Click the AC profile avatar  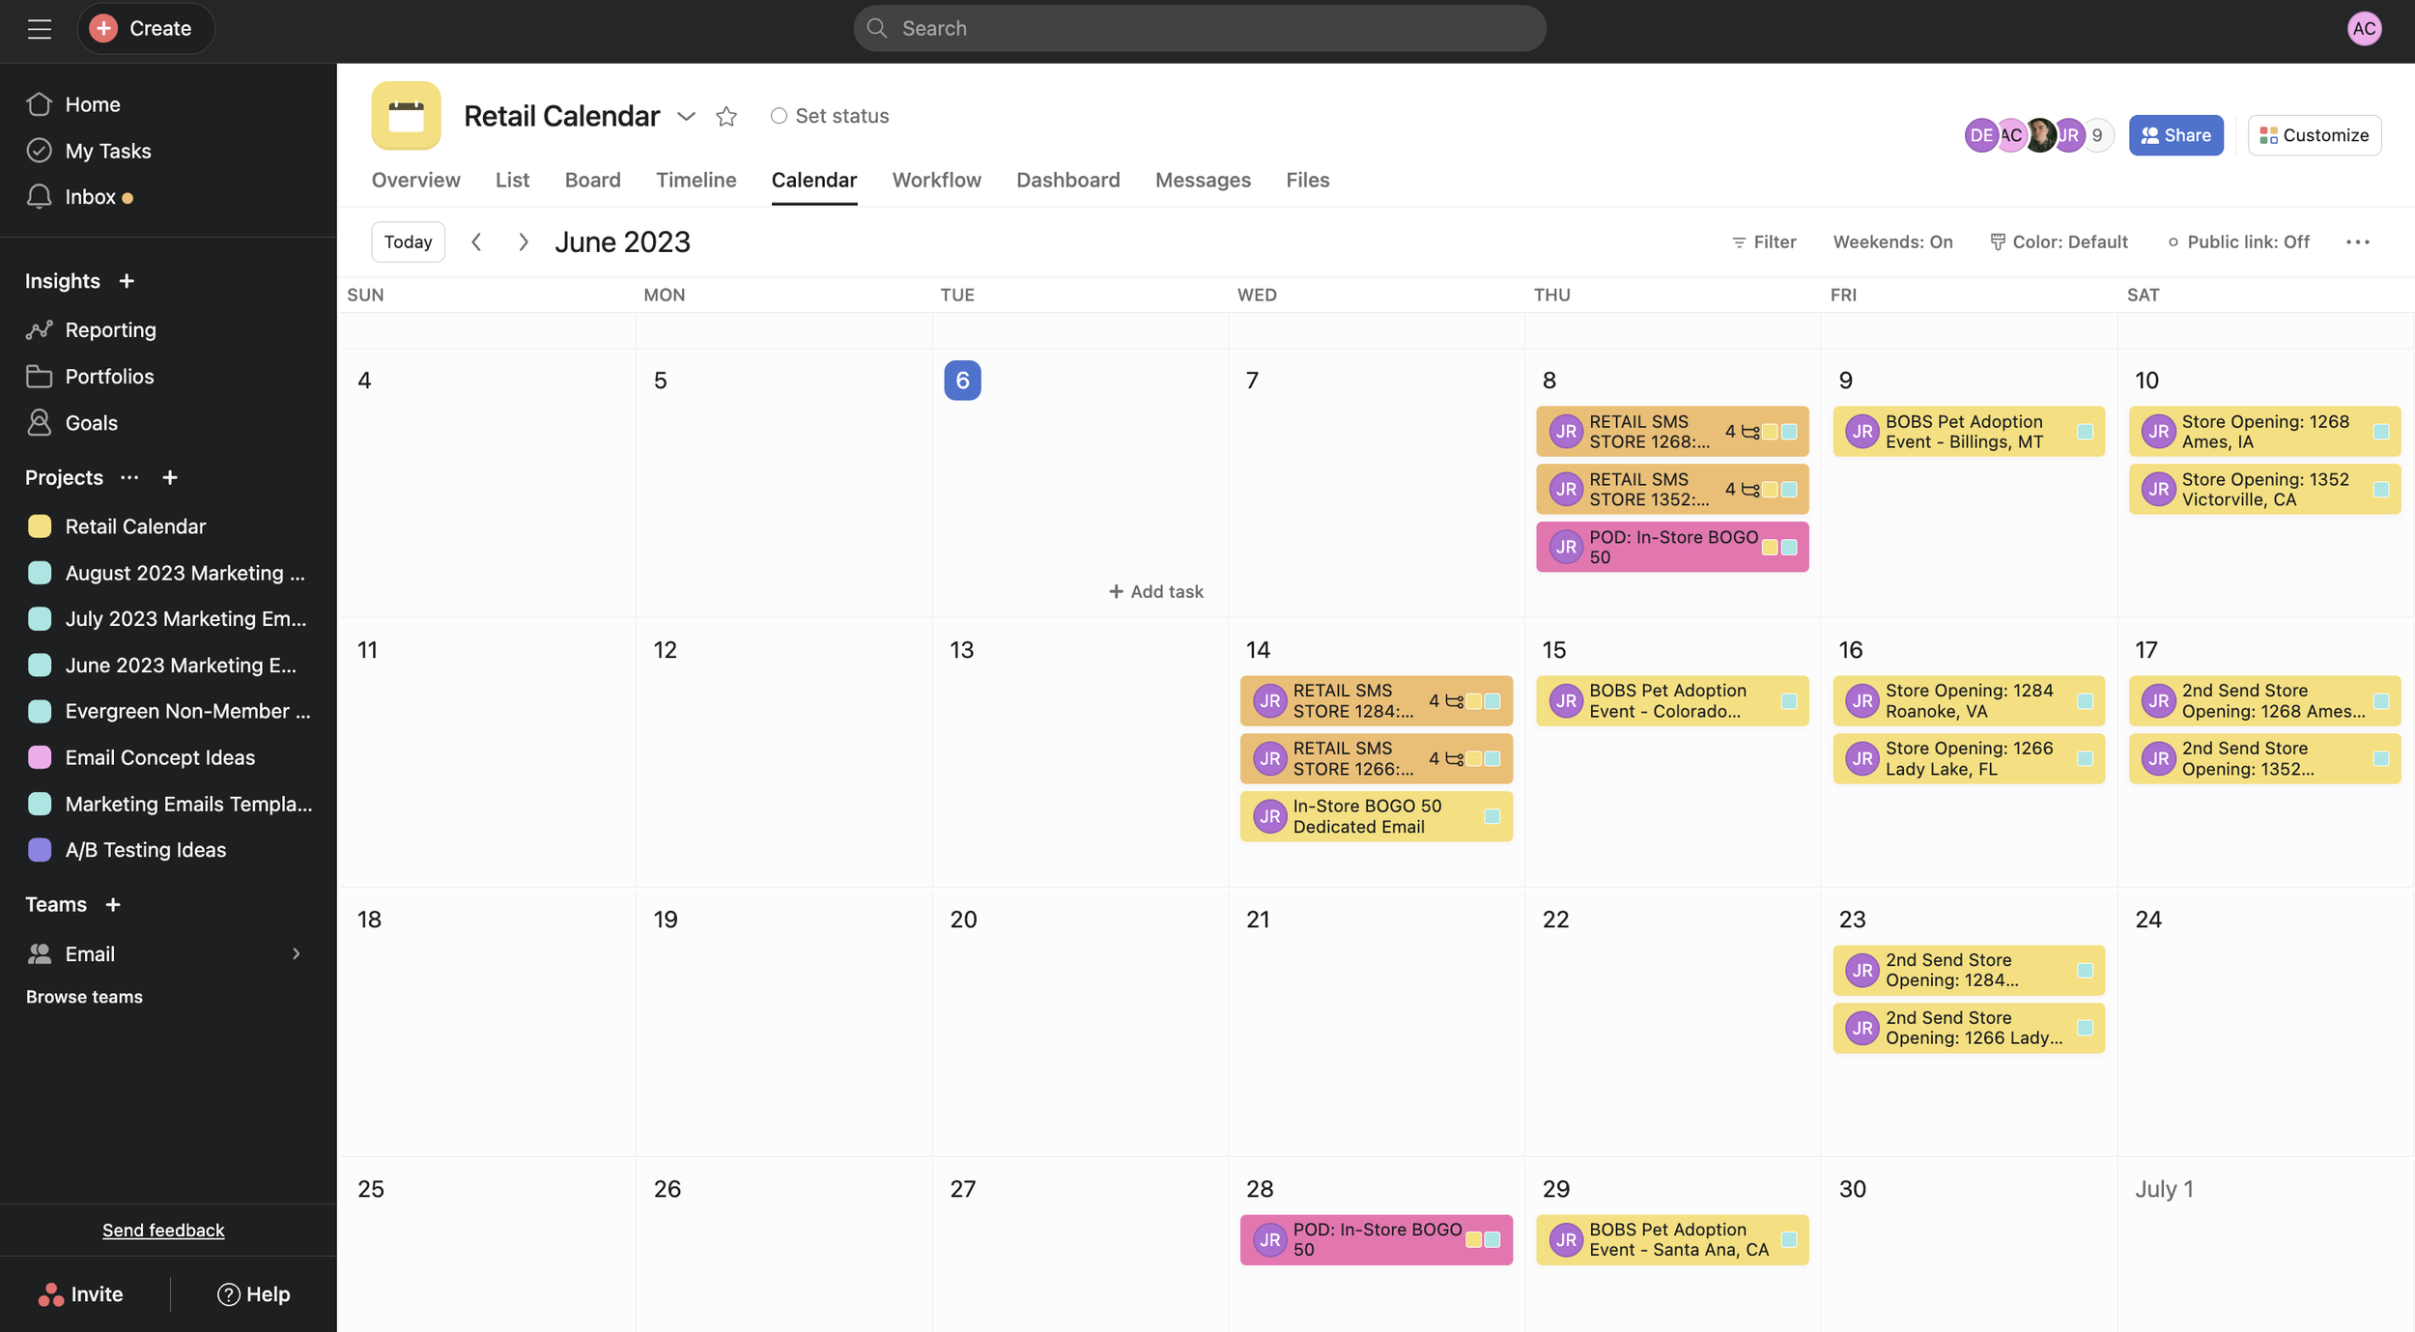pyautogui.click(x=2364, y=29)
